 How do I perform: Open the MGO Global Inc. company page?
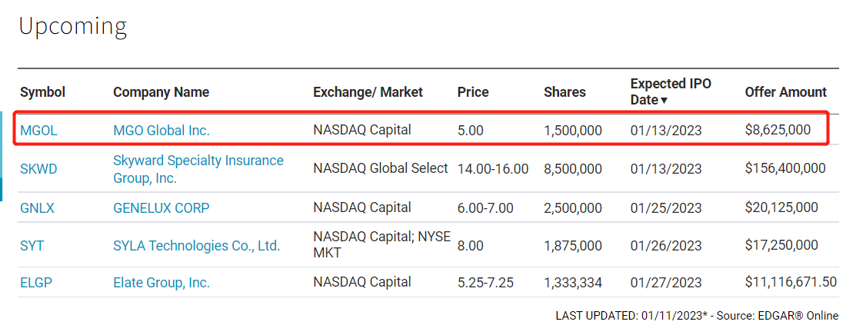(161, 131)
